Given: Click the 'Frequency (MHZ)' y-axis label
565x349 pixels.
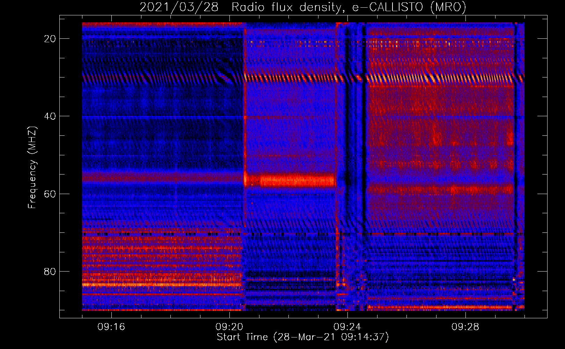Looking at the screenshot, I should (32, 168).
